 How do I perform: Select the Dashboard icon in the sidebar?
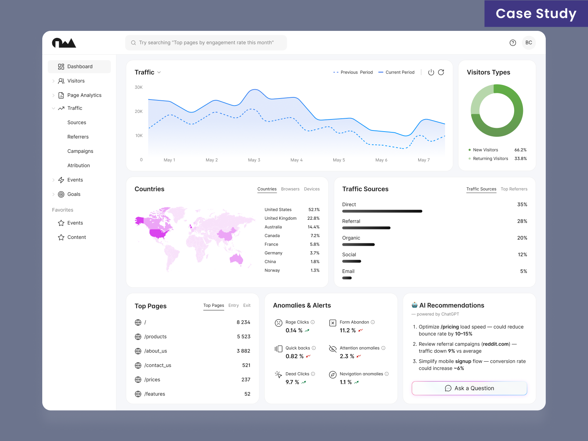[x=61, y=67]
